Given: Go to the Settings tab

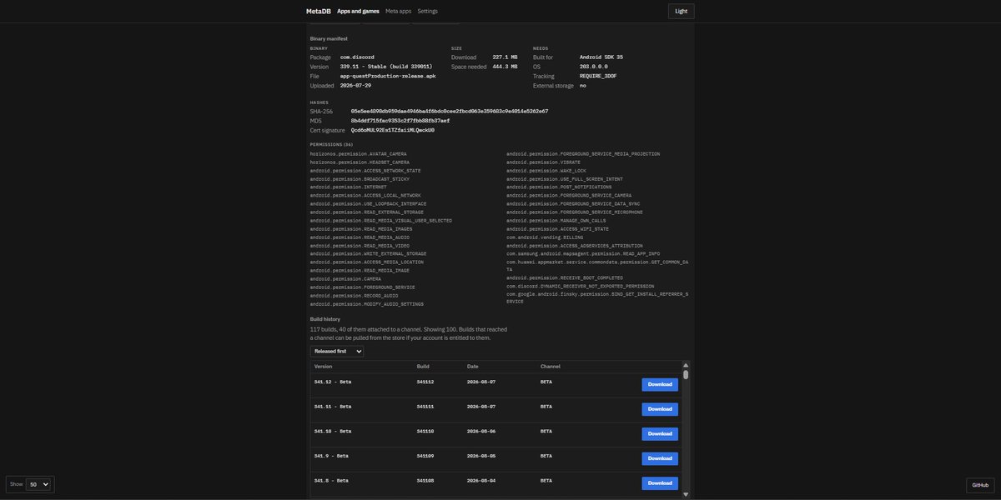Looking at the screenshot, I should 427,11.
